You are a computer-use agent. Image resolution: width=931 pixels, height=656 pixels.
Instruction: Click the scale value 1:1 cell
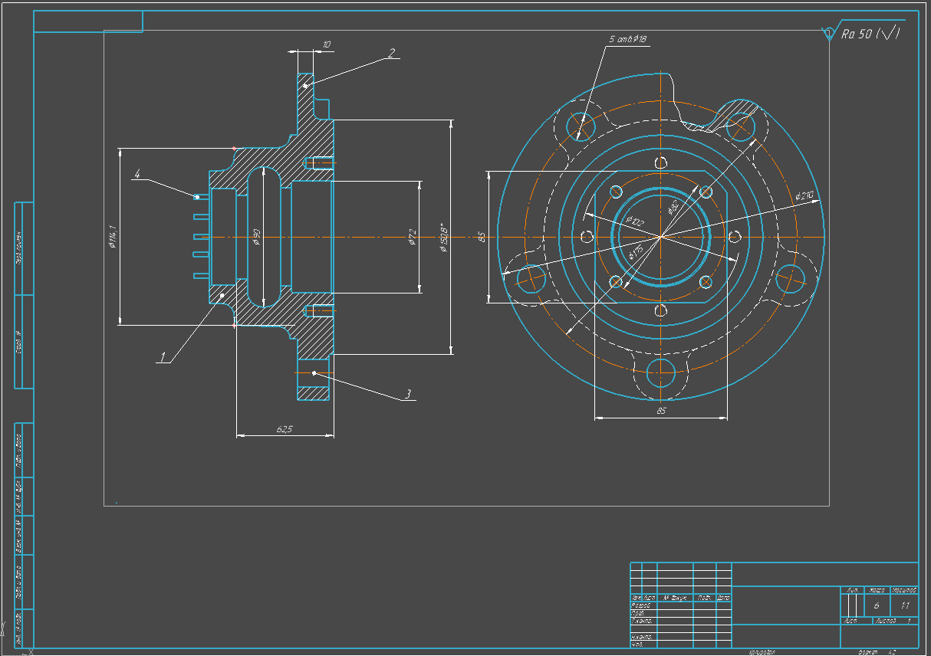[x=905, y=605]
